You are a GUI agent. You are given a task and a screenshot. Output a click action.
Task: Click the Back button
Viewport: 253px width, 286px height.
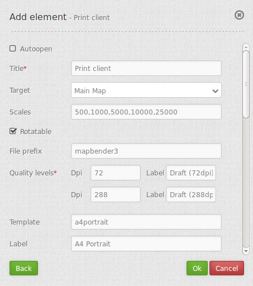pyautogui.click(x=23, y=268)
